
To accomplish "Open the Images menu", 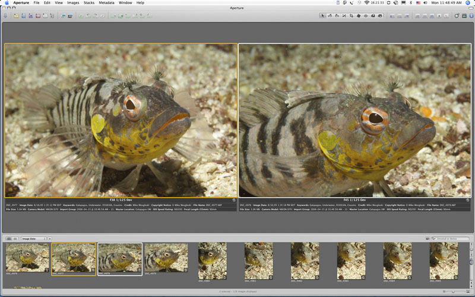I will point(73,3).
